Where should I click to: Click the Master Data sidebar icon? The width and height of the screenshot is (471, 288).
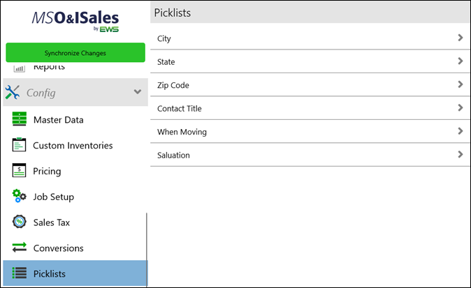pos(20,119)
